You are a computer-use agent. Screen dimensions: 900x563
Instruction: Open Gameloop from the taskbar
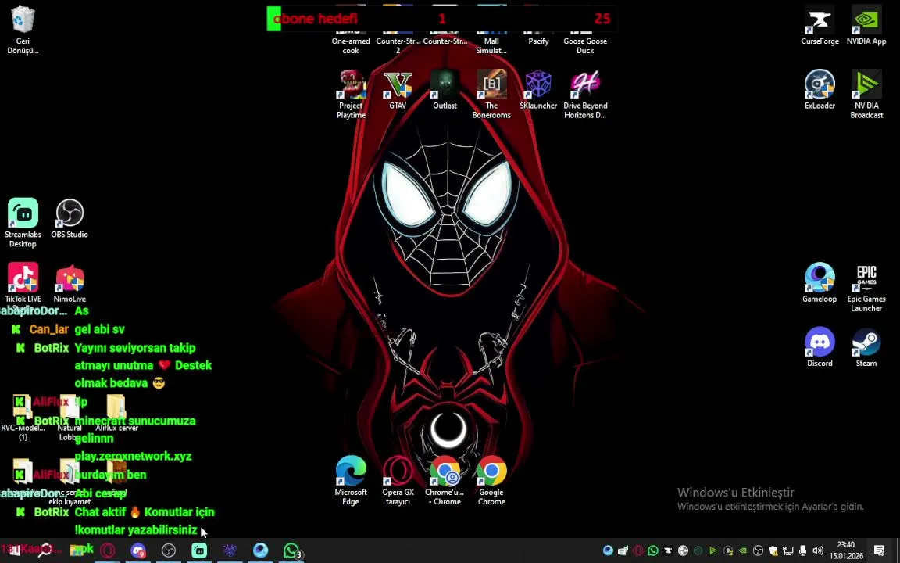point(260,550)
